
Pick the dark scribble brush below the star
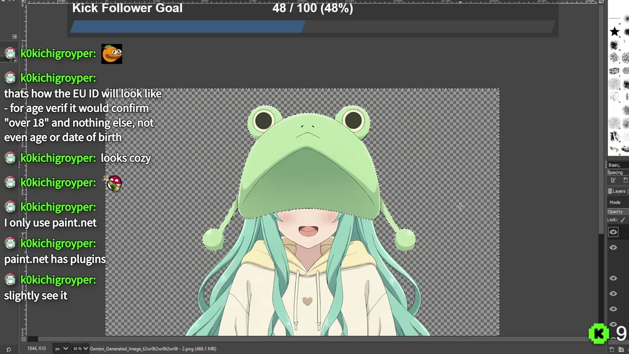coord(614,46)
